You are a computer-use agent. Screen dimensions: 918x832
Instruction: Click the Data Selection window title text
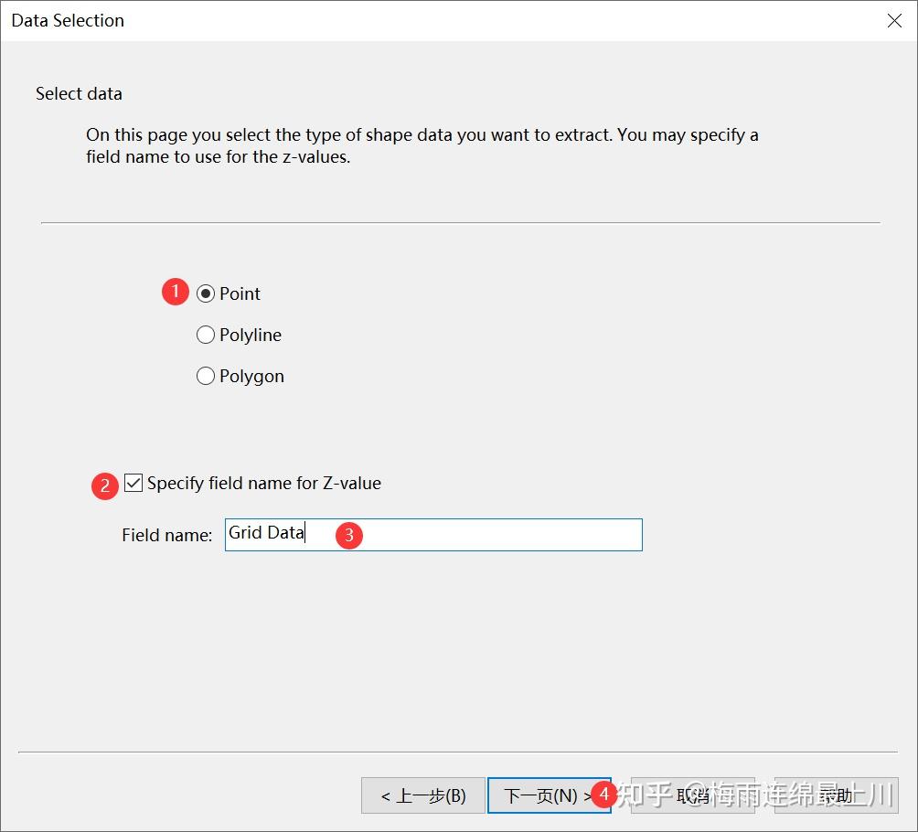(68, 20)
